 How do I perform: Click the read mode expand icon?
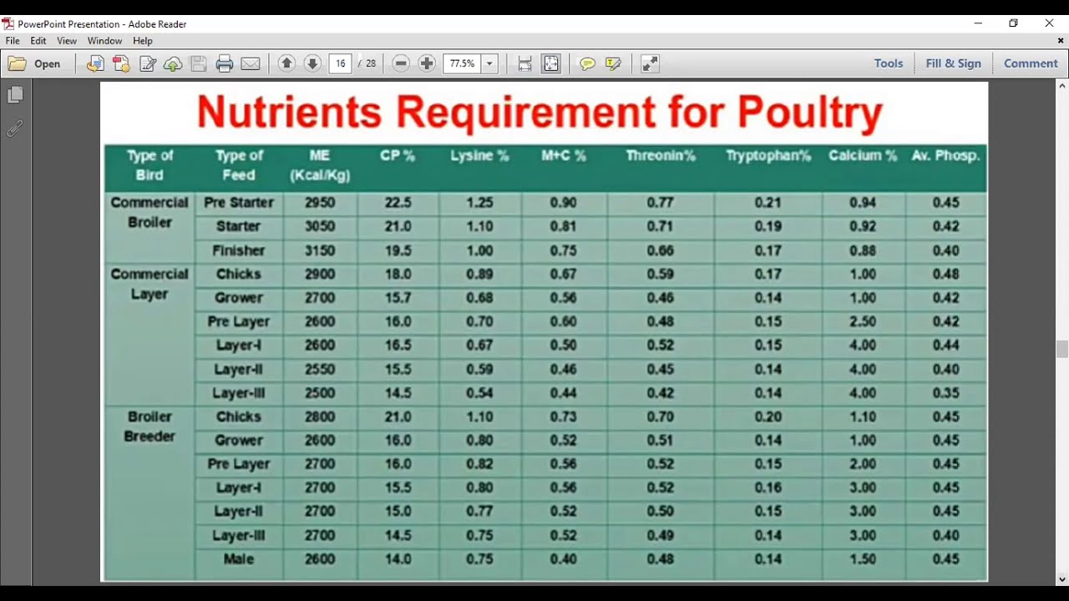click(650, 63)
